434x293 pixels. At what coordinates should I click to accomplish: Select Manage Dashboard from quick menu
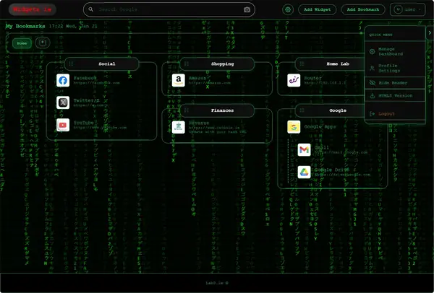[x=391, y=51]
